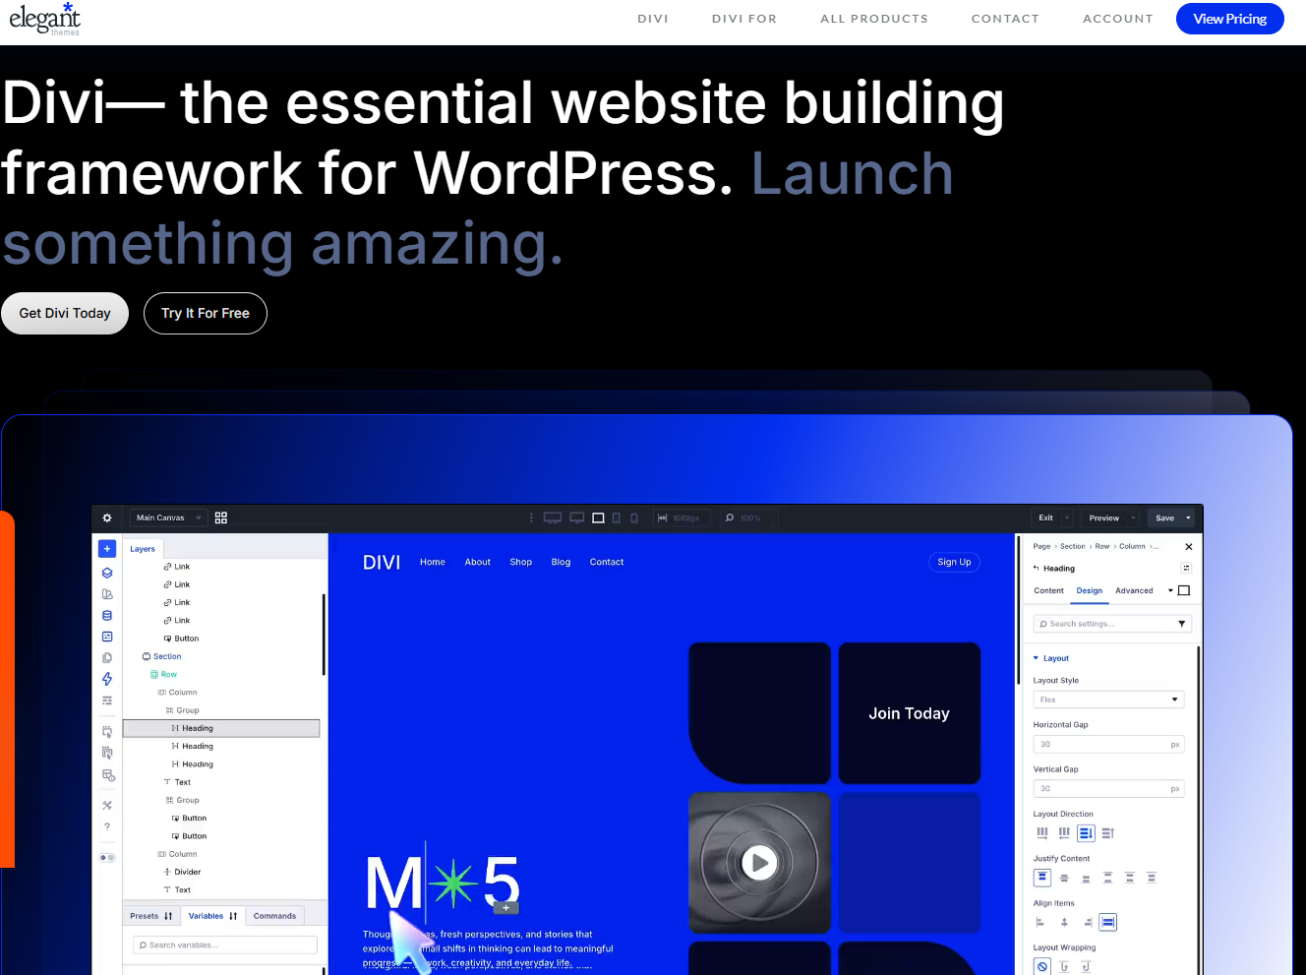
Task: Click the Sign Up button on canvas
Action: pyautogui.click(x=954, y=562)
